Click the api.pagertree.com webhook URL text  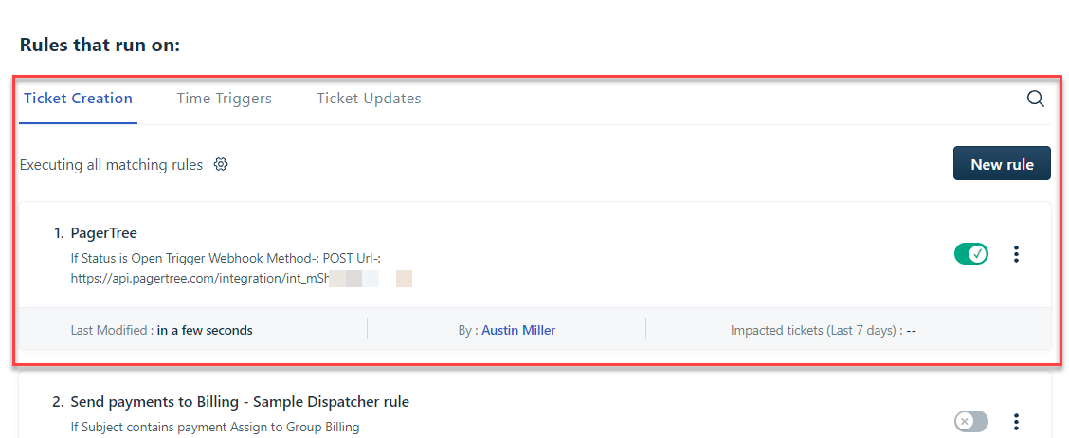pos(199,279)
